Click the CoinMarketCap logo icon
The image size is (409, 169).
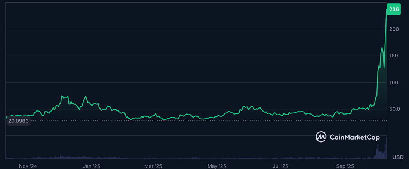(x=321, y=137)
